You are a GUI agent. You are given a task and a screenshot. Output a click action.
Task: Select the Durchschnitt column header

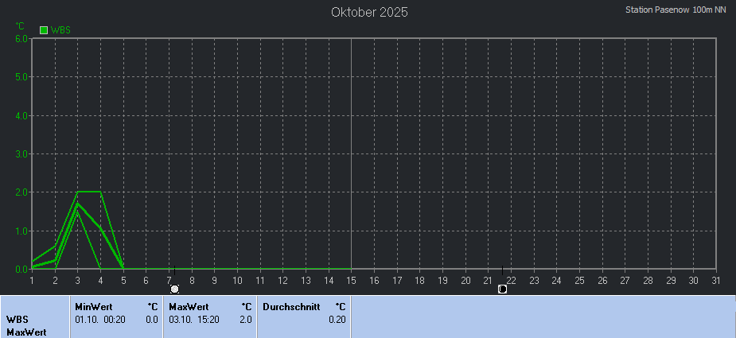point(291,306)
